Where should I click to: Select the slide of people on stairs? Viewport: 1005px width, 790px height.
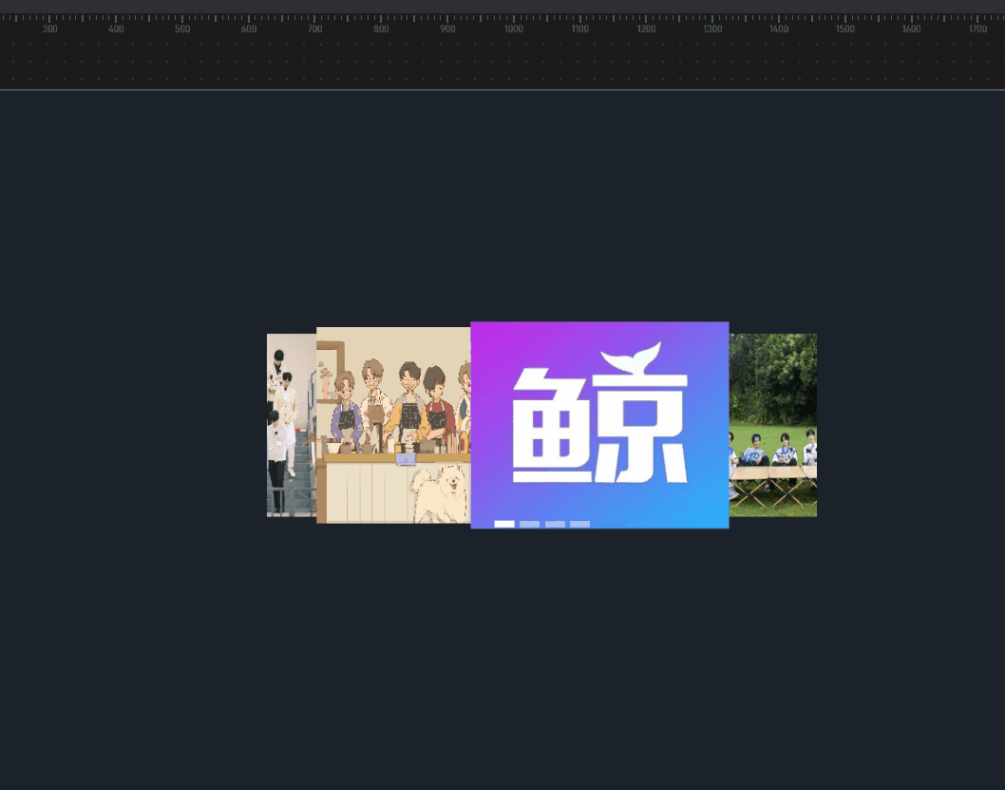291,425
